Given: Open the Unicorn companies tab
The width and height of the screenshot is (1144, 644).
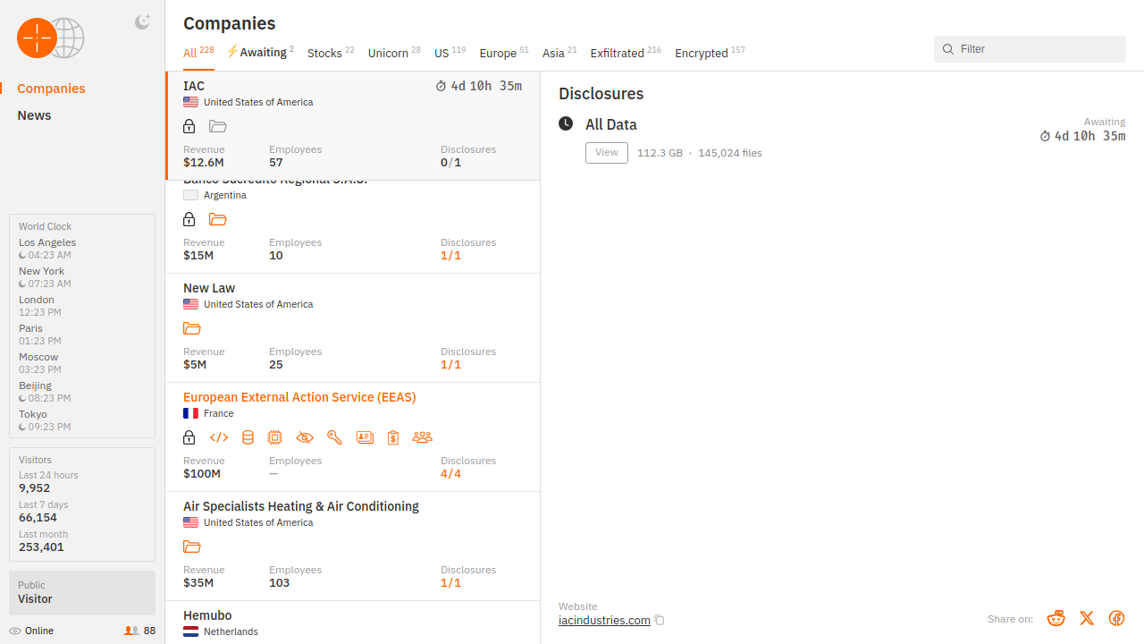Looking at the screenshot, I should click(x=388, y=54).
